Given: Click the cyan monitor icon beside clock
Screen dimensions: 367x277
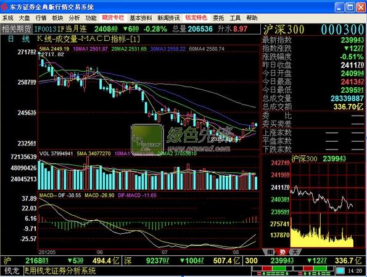Looking at the screenshot, I should (x=340, y=271).
